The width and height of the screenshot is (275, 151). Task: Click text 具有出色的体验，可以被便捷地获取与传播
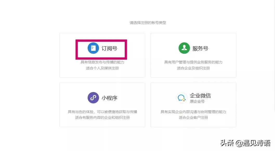[102, 112]
